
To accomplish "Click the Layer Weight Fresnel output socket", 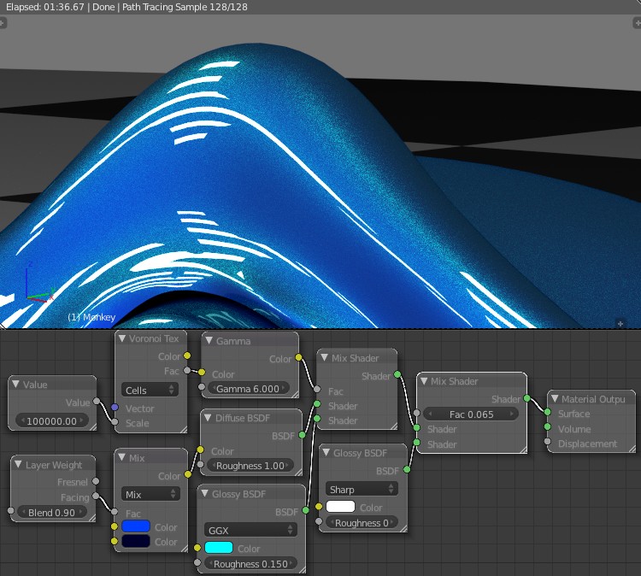I will [x=96, y=481].
